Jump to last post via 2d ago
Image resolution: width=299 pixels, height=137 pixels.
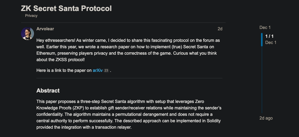click(x=266, y=118)
